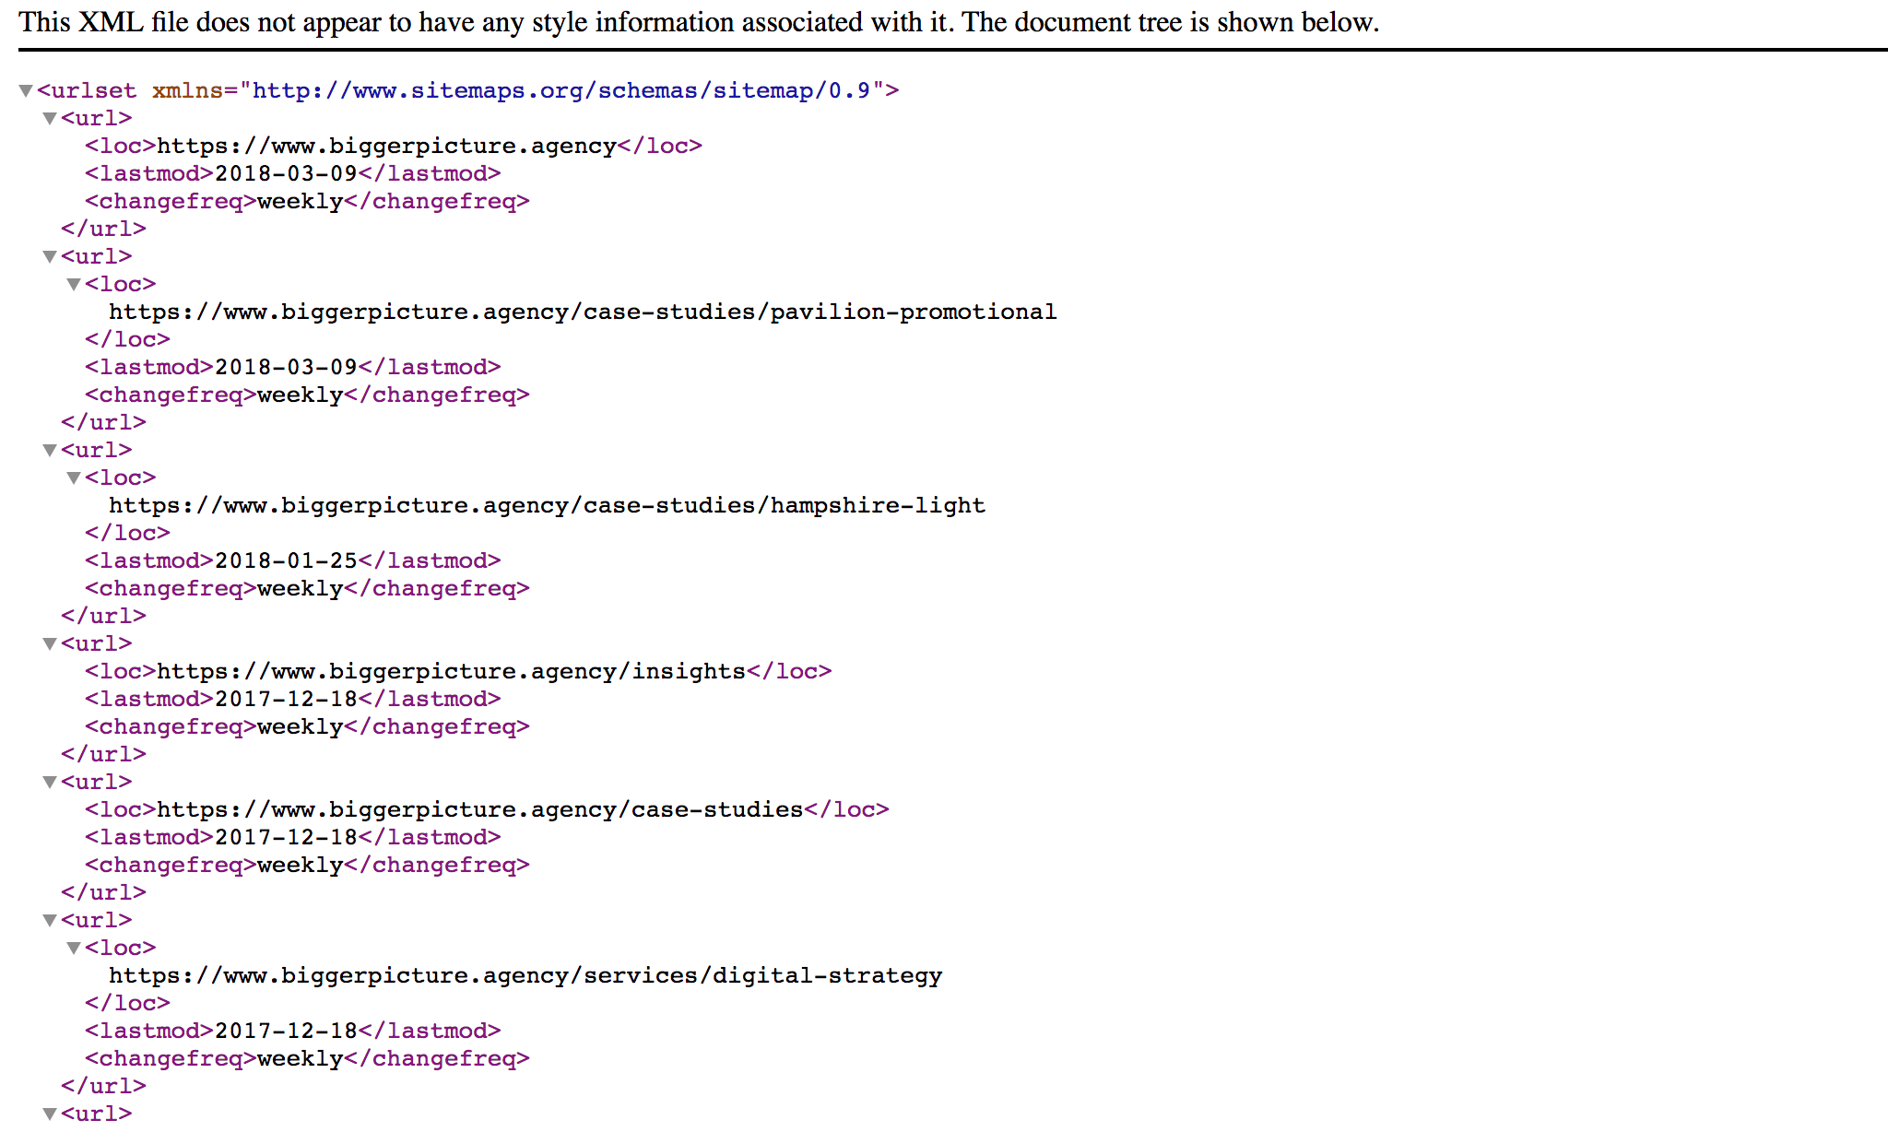The height and width of the screenshot is (1132, 1888).
Task: Click changefreq weekly under the homepage entry
Action: [300, 201]
